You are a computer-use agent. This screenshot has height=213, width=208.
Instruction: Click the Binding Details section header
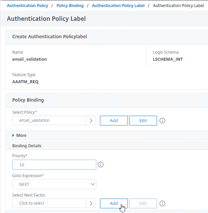tap(27, 146)
